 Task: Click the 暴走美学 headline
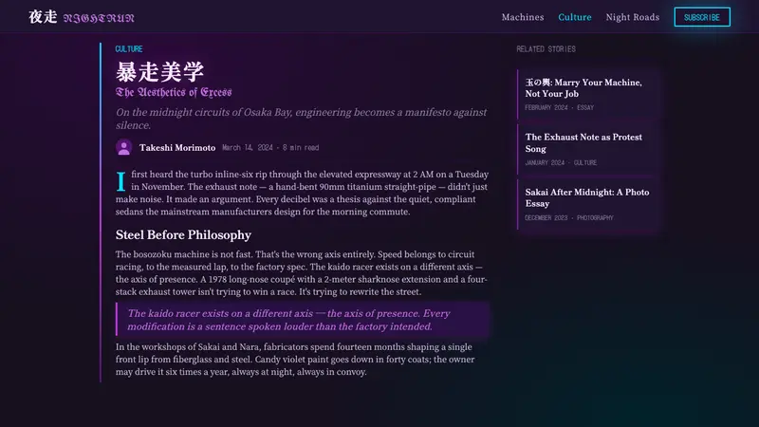click(159, 72)
